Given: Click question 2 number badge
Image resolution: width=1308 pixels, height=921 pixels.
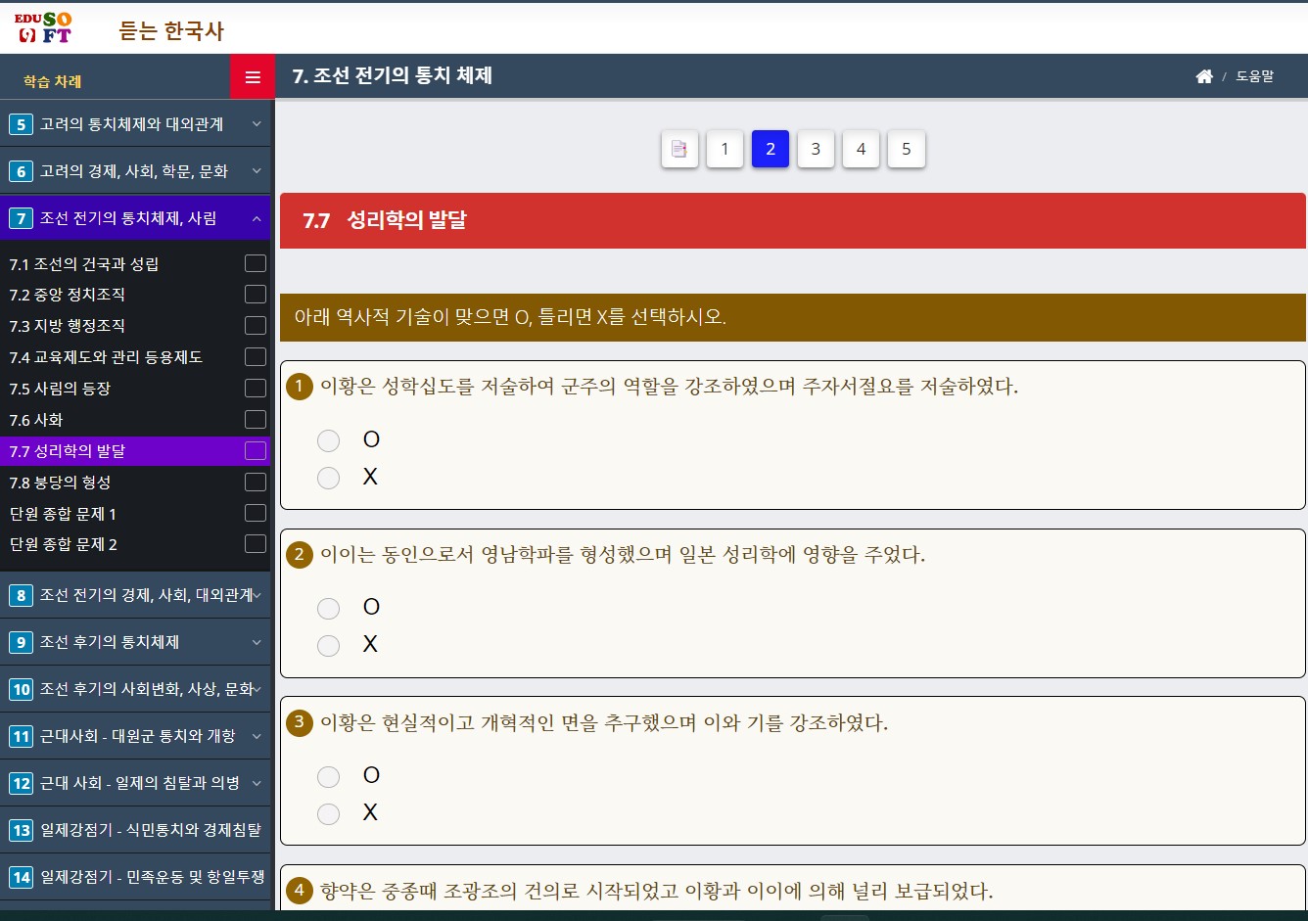Looking at the screenshot, I should coord(299,554).
